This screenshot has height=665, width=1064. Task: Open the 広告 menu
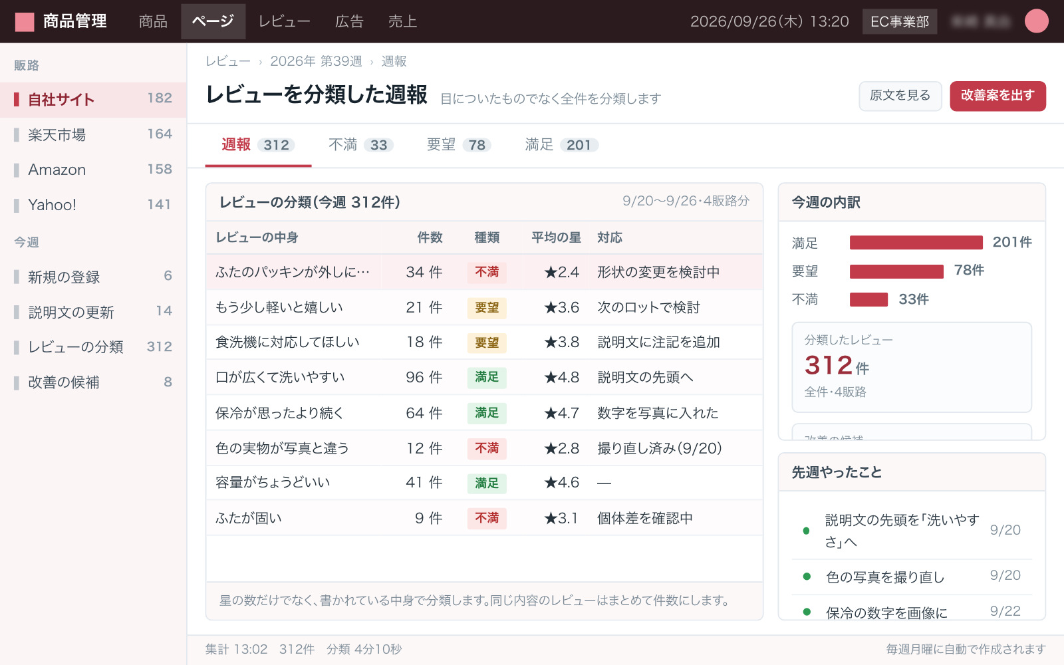pyautogui.click(x=349, y=21)
